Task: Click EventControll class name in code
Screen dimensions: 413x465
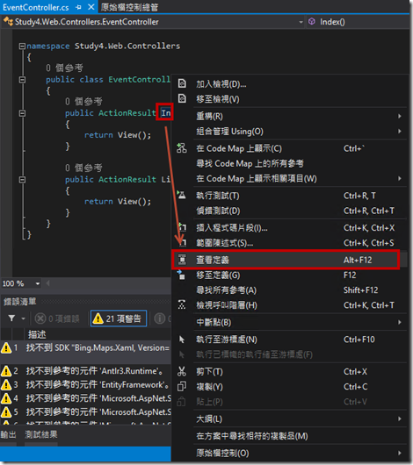Action: [x=139, y=80]
